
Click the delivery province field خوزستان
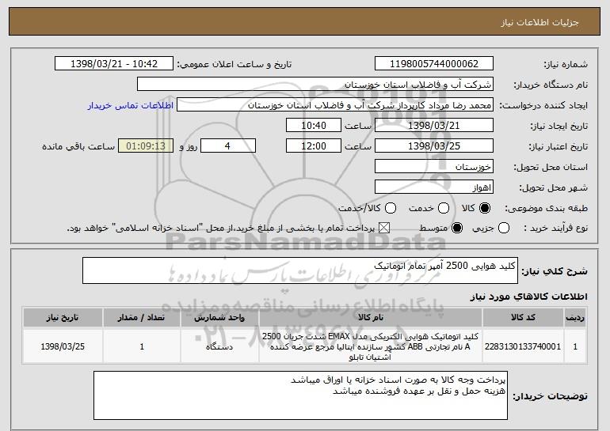click(434, 167)
